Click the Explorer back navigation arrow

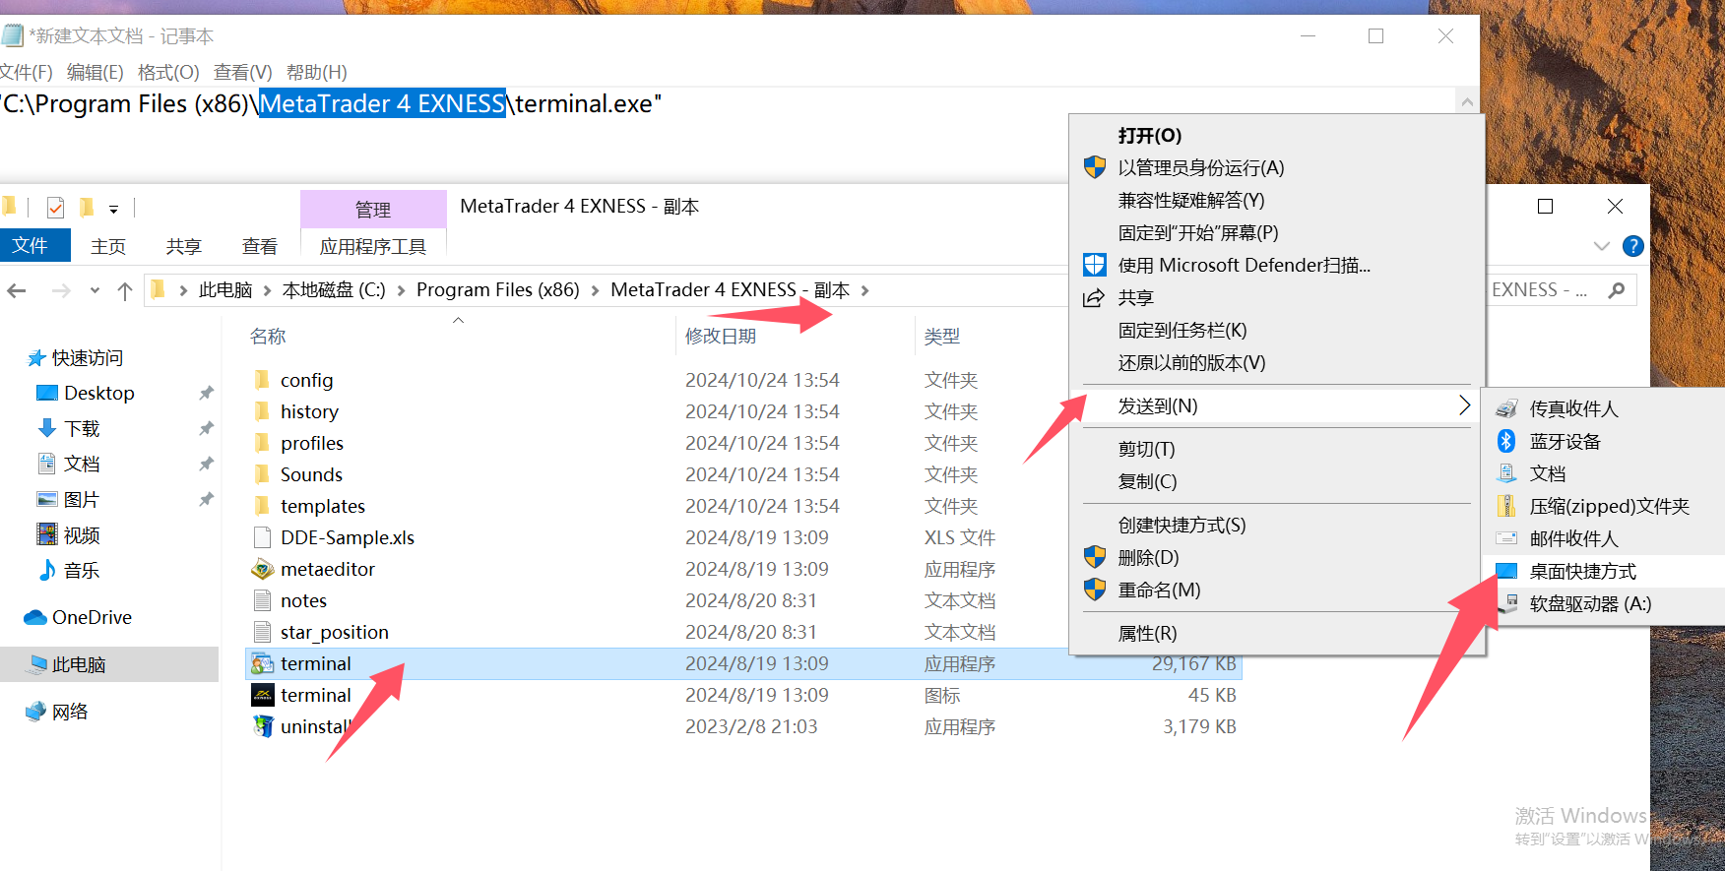17,290
